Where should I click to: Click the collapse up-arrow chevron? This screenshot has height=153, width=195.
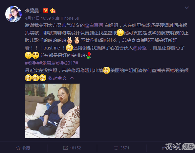point(72,78)
